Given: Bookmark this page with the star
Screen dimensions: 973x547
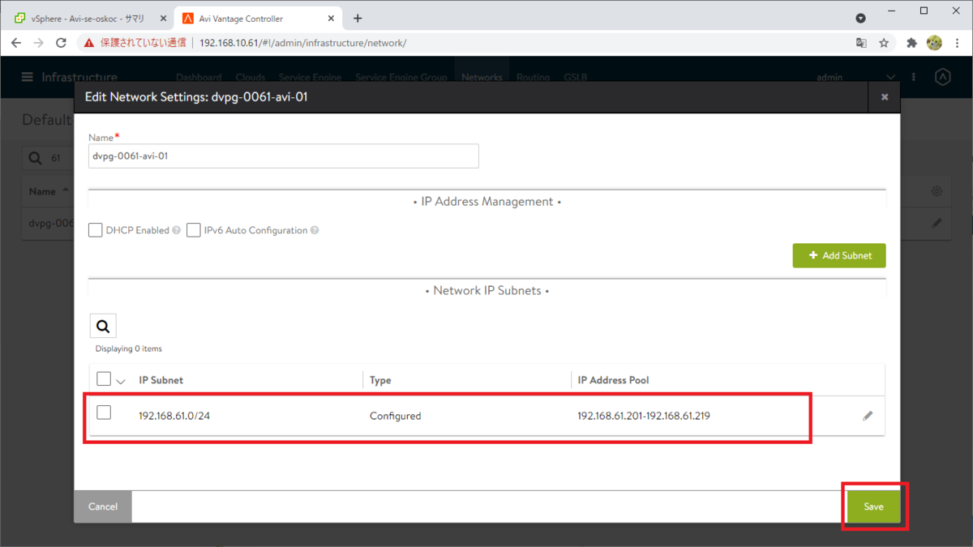Looking at the screenshot, I should (884, 43).
